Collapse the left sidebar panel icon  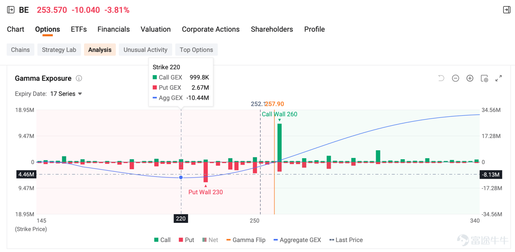point(11,10)
